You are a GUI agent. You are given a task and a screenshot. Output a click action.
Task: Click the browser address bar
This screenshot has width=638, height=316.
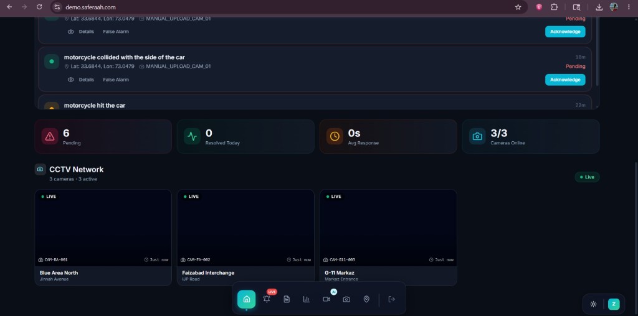coord(285,7)
